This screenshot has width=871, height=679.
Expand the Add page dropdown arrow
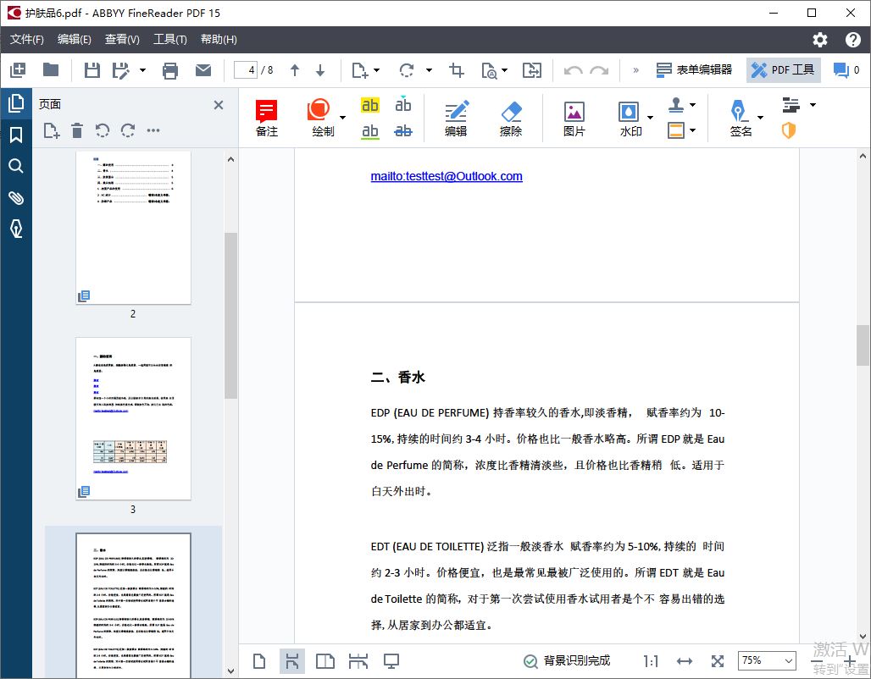377,70
